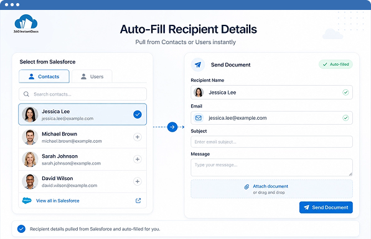Viewport: 371px width, 239px height.
Task: Click the Email field showing jessica.lee@example.com
Action: click(271, 118)
